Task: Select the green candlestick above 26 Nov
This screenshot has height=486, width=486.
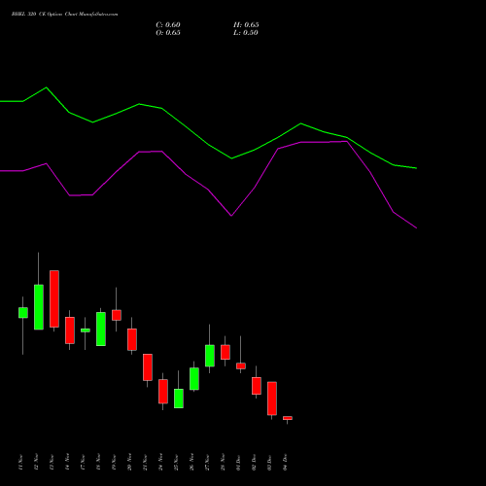Action: pos(194,379)
